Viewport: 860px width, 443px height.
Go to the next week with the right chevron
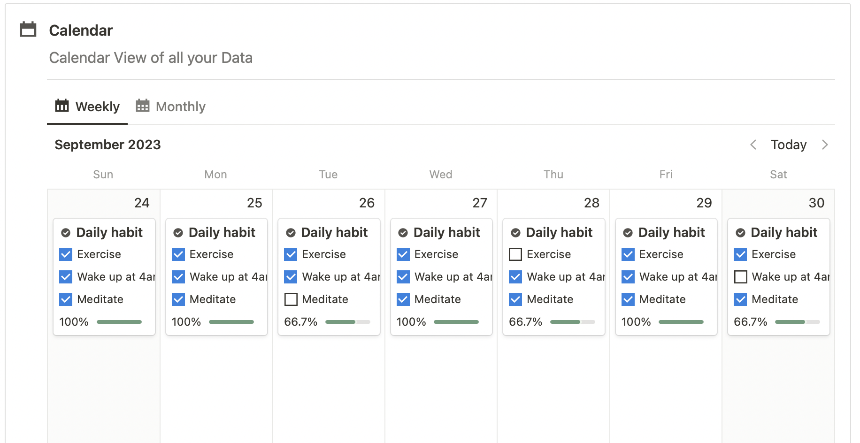tap(825, 145)
